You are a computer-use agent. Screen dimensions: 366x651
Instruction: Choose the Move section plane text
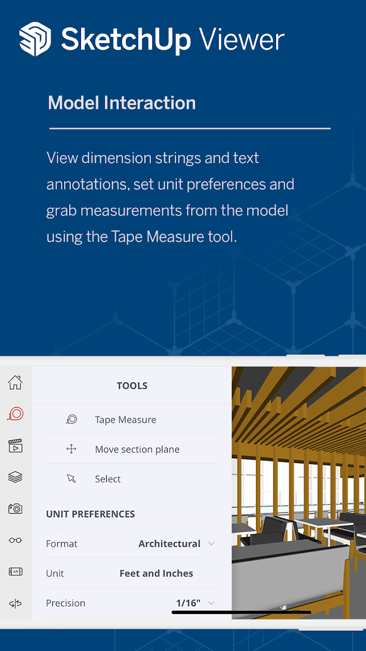137,449
